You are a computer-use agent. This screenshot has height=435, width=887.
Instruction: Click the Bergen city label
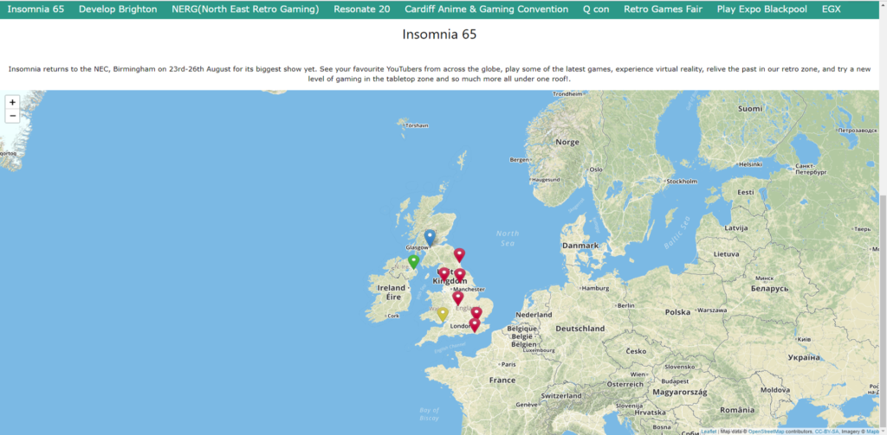[x=519, y=160]
